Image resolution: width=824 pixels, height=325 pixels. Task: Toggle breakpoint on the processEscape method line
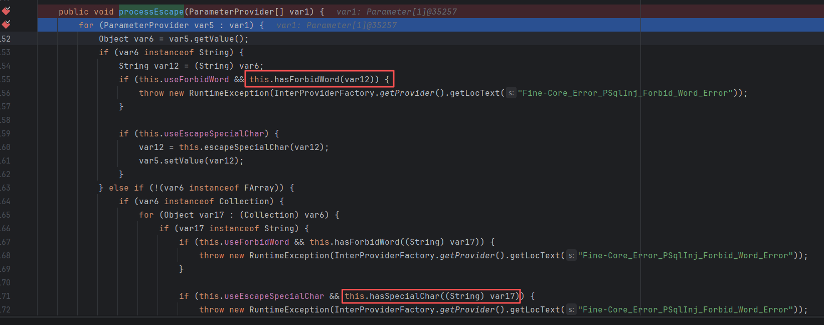pos(6,11)
